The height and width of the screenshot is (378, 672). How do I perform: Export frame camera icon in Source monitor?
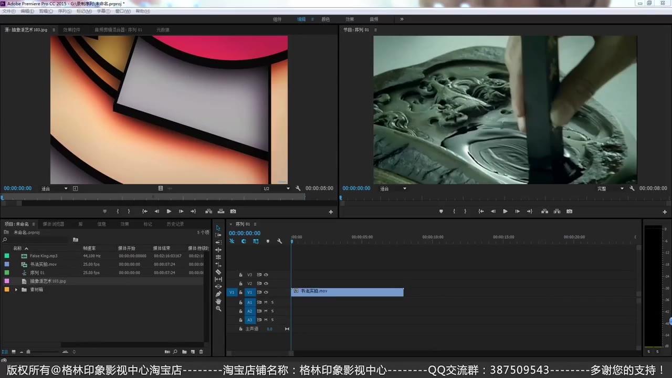[x=233, y=211]
